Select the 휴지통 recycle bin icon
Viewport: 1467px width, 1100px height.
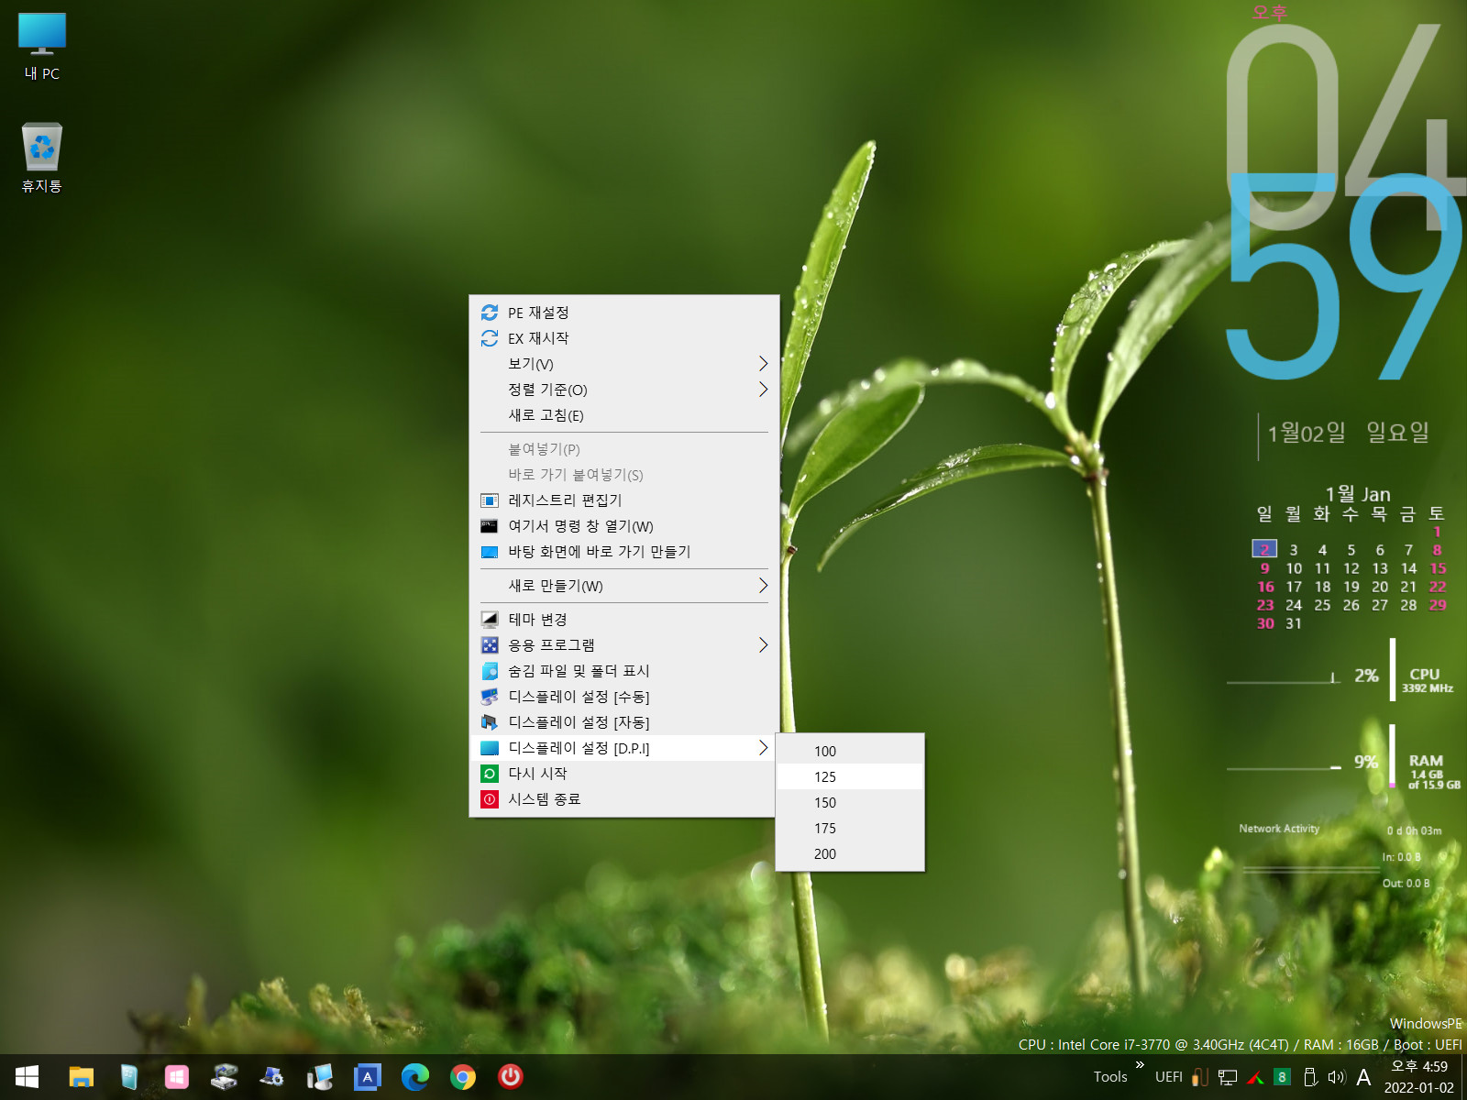tap(41, 158)
